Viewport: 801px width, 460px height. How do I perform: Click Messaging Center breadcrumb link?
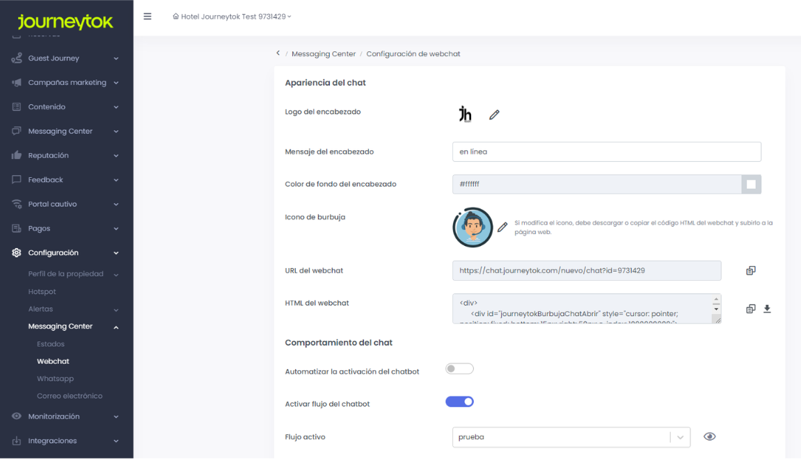pyautogui.click(x=324, y=54)
